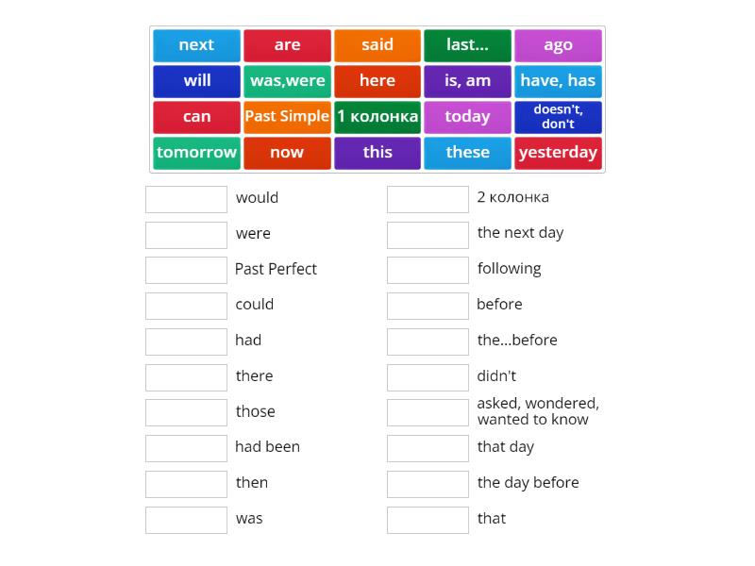Select the 'doesn't, don't' tile

(558, 117)
